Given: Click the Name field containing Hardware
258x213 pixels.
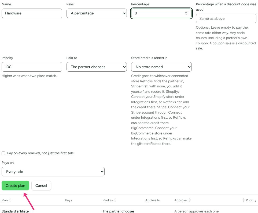Looking at the screenshot, I should (32, 13).
